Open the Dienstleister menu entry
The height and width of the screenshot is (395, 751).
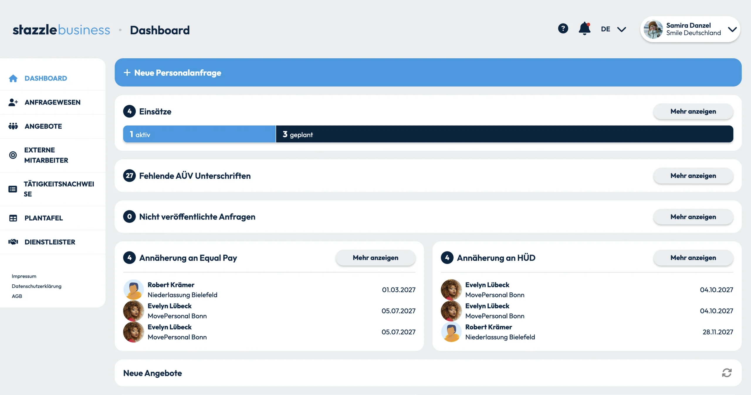(53, 242)
